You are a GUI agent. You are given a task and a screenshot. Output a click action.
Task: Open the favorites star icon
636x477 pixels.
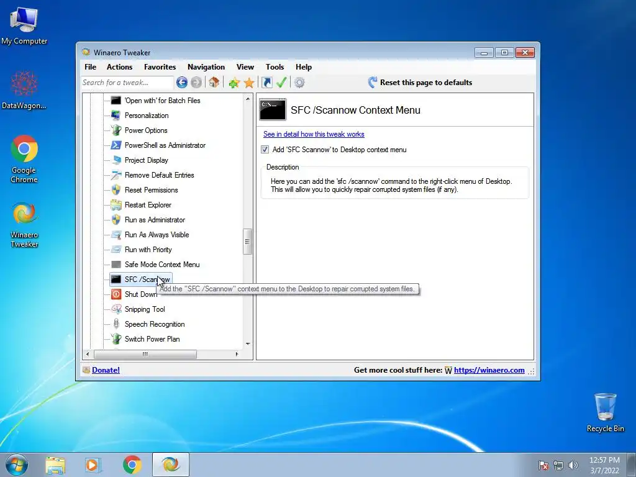point(249,83)
